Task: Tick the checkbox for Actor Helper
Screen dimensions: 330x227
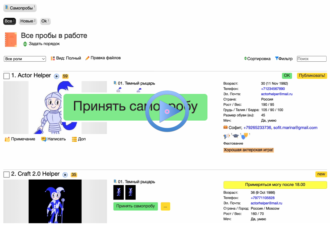Action: click(6, 76)
